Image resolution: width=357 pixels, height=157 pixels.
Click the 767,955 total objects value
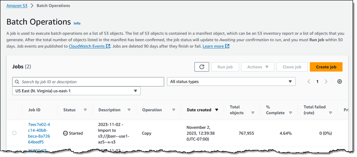pyautogui.click(x=246, y=133)
